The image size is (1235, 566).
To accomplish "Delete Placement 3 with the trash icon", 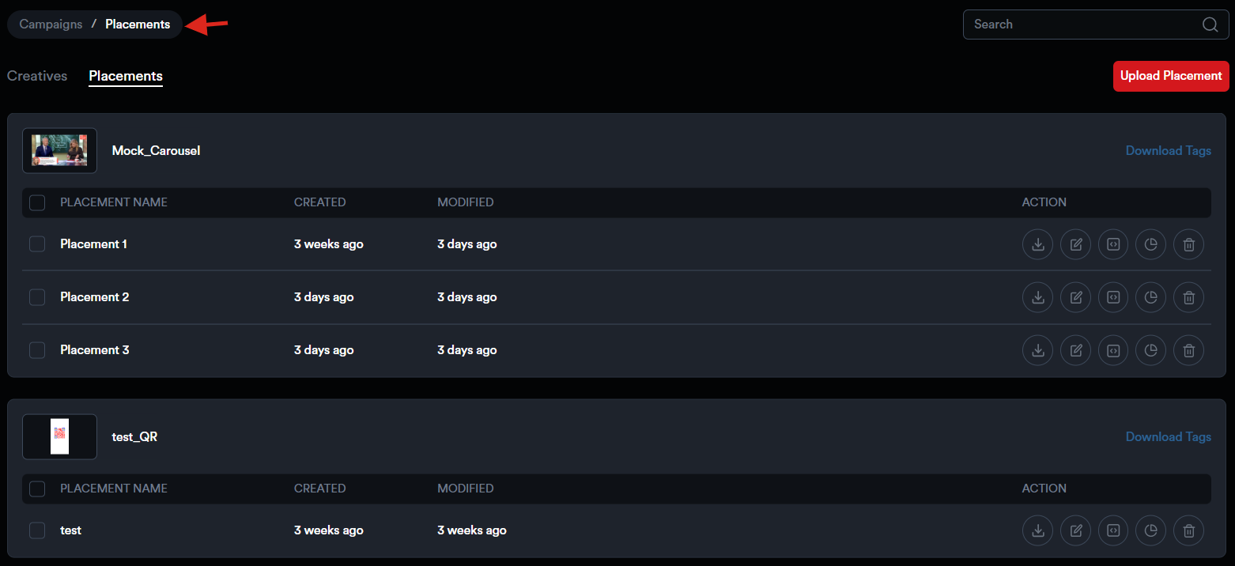I will coord(1188,350).
